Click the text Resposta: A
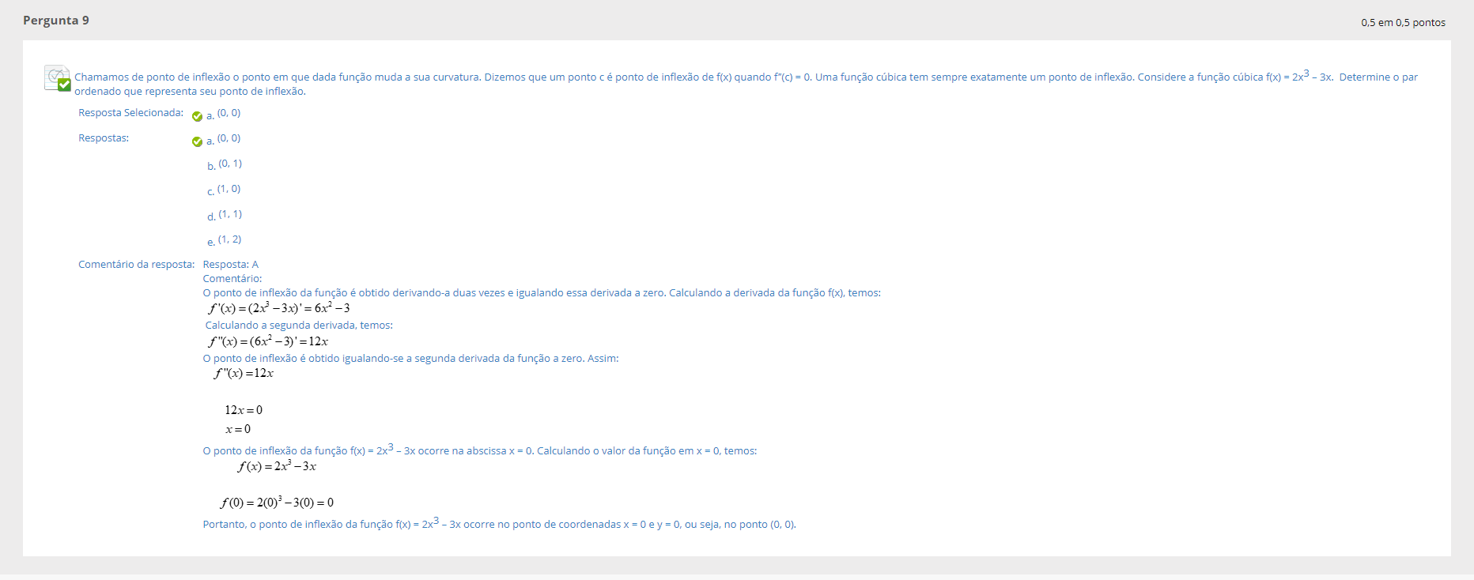 [230, 265]
